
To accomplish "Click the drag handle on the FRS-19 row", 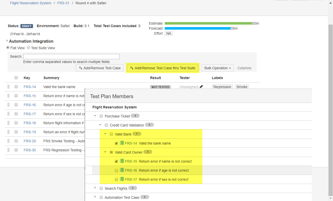I will pos(8,132).
